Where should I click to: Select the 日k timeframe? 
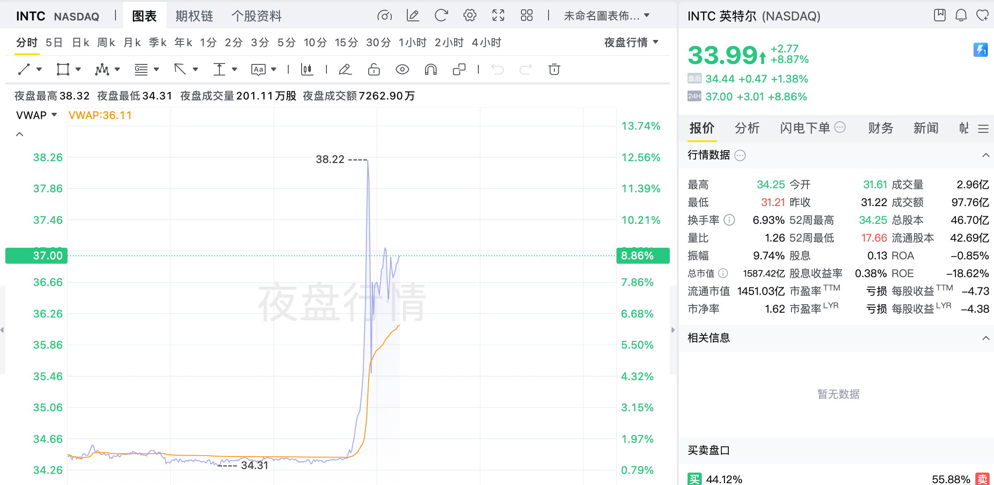pyautogui.click(x=80, y=42)
